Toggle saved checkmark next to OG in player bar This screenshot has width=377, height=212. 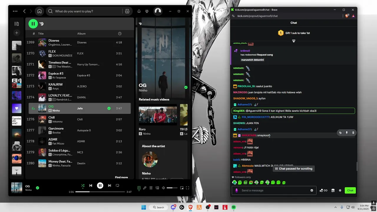[x=37, y=188]
